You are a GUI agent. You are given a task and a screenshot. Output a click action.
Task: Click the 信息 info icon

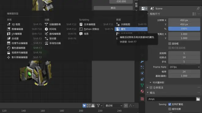click(x=81, y=34)
